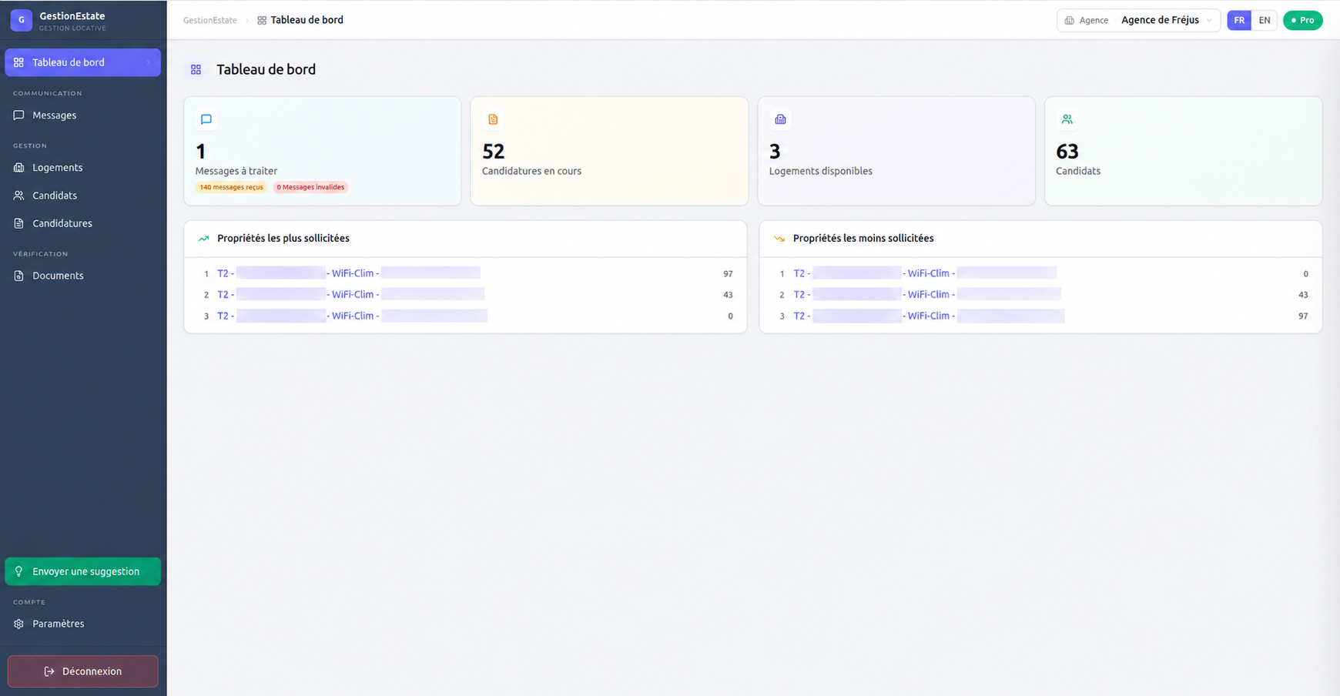Click the upward trend icon of most requested

click(x=204, y=239)
